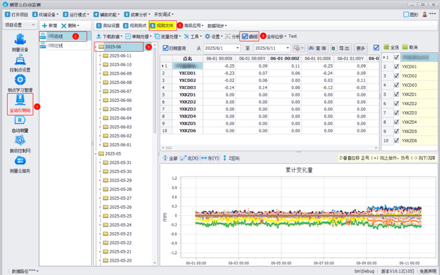Select the 2025-06-08 folder in tree
440x275 pixels.
[120, 82]
